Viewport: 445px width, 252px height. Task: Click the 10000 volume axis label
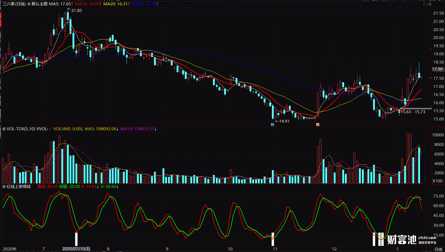(438, 135)
